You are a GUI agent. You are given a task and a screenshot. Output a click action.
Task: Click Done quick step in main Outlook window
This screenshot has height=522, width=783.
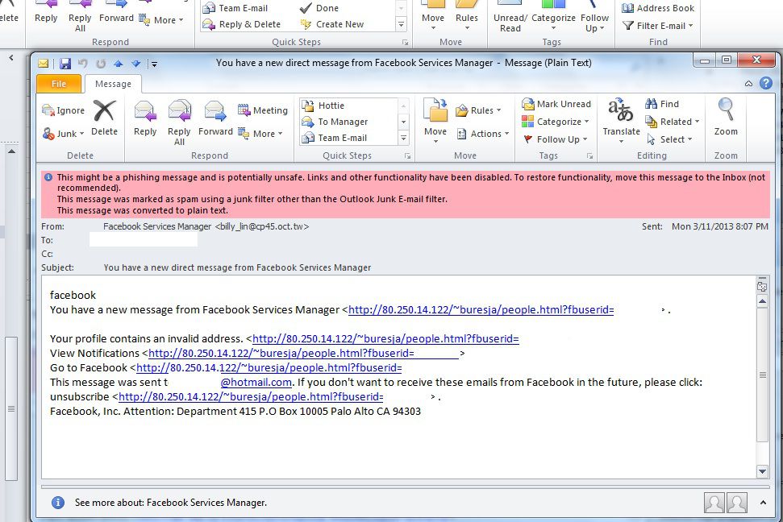coord(319,8)
